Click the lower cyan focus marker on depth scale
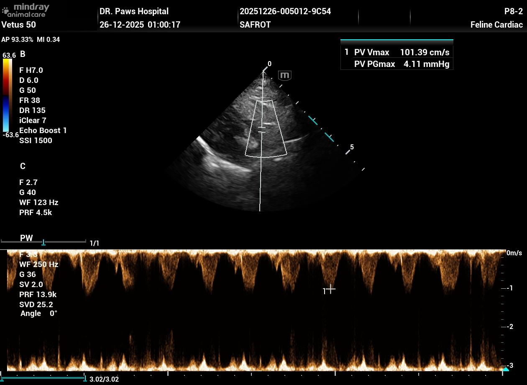527x385 pixels. (x=330, y=137)
